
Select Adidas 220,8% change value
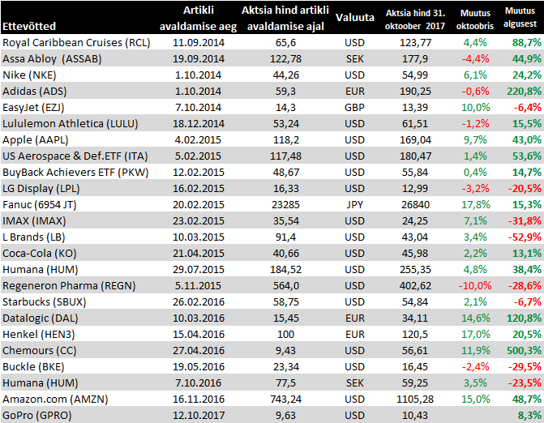[523, 91]
